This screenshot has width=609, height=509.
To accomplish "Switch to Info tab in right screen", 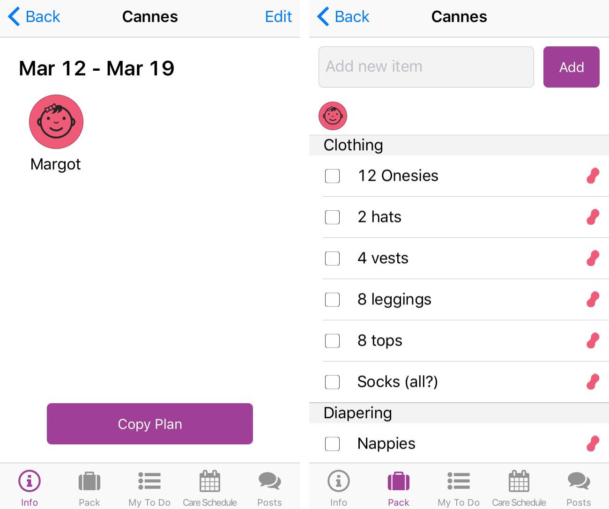I will (x=339, y=489).
